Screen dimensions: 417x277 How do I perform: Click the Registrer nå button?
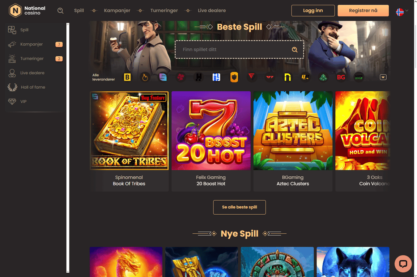(363, 10)
